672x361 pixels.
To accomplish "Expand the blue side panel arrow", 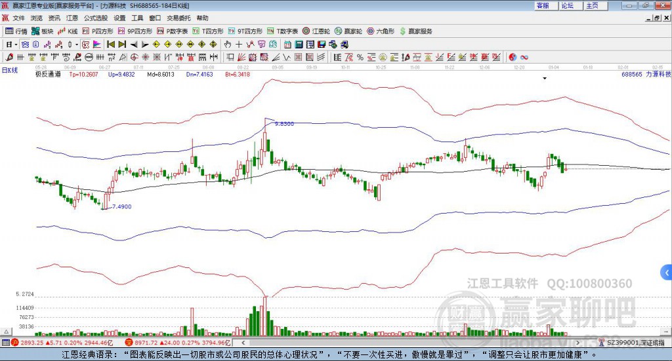I will 667,273.
